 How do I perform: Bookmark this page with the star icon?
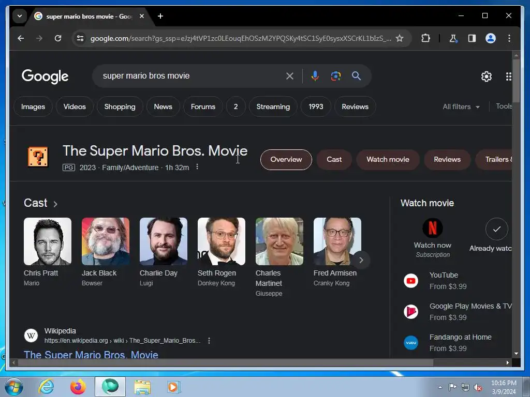click(x=400, y=38)
